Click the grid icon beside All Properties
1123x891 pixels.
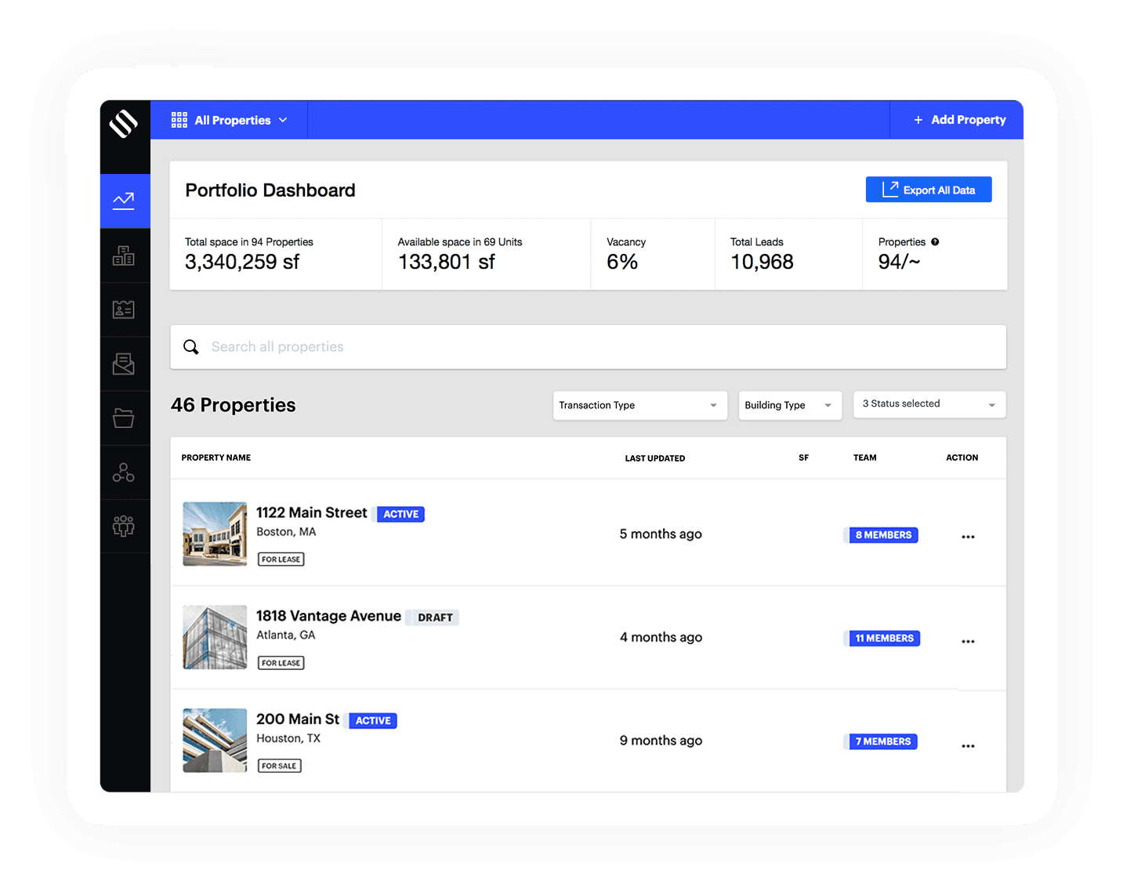tap(179, 120)
